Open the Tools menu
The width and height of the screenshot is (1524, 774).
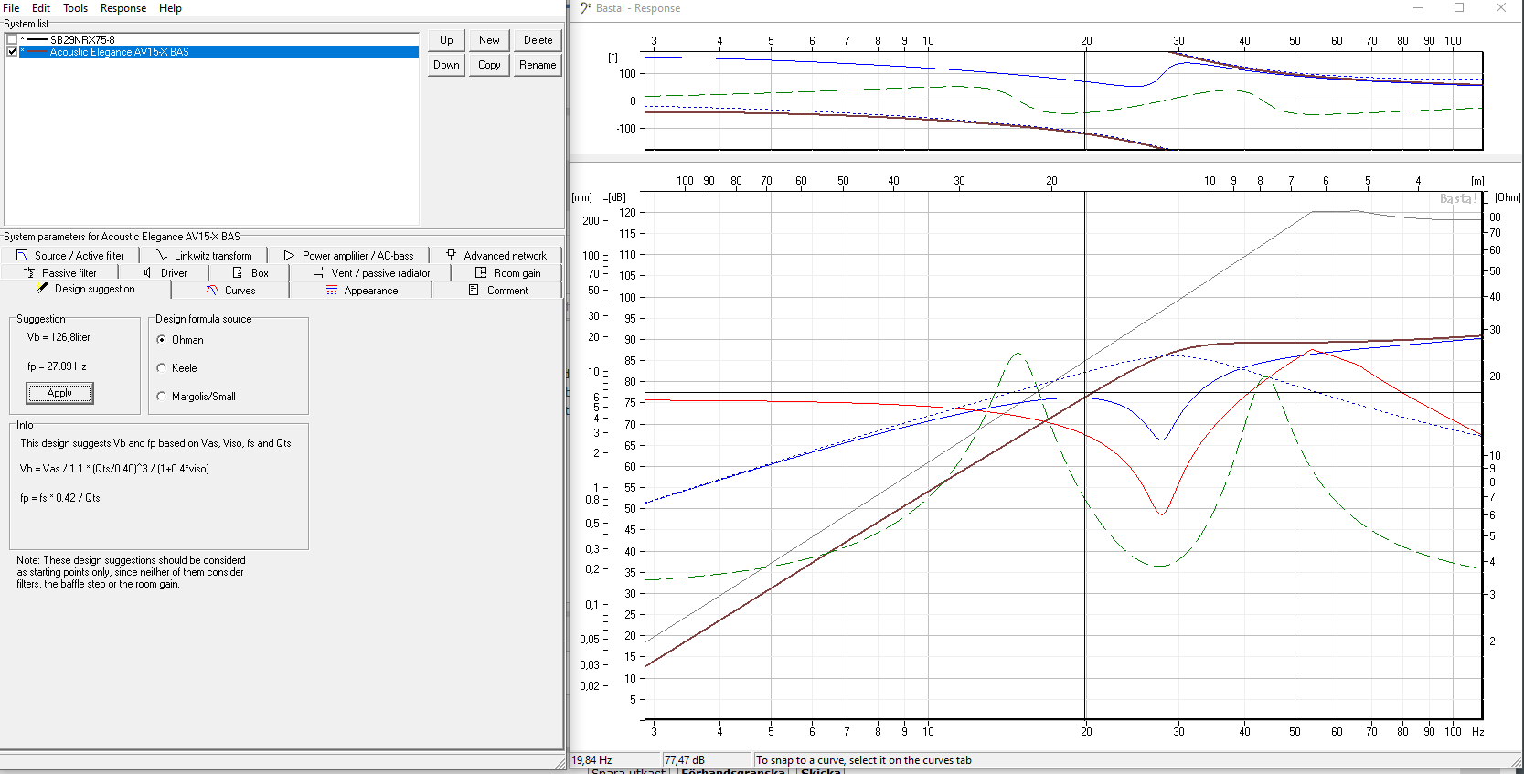point(75,8)
